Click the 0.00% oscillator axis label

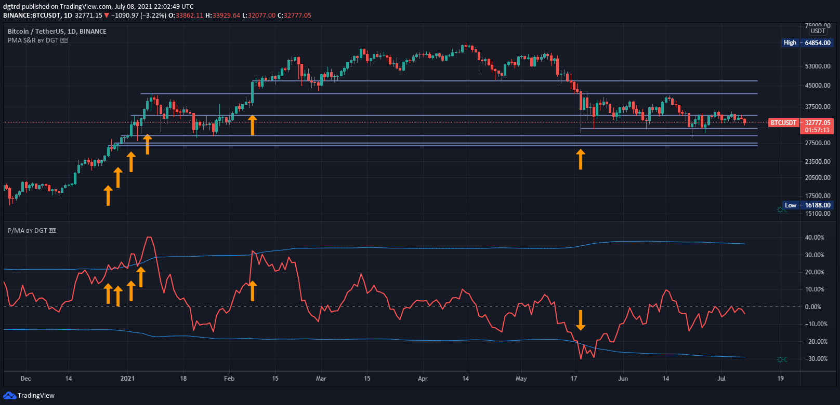tap(813, 307)
